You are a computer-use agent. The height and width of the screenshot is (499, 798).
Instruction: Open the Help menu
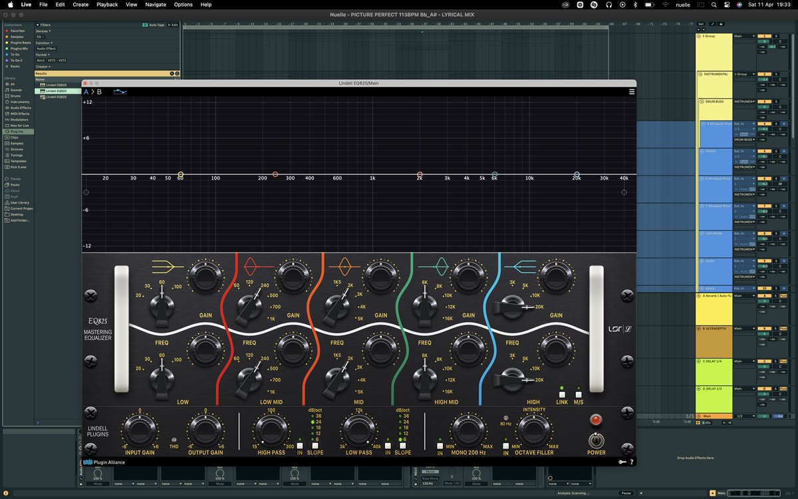[x=206, y=4]
